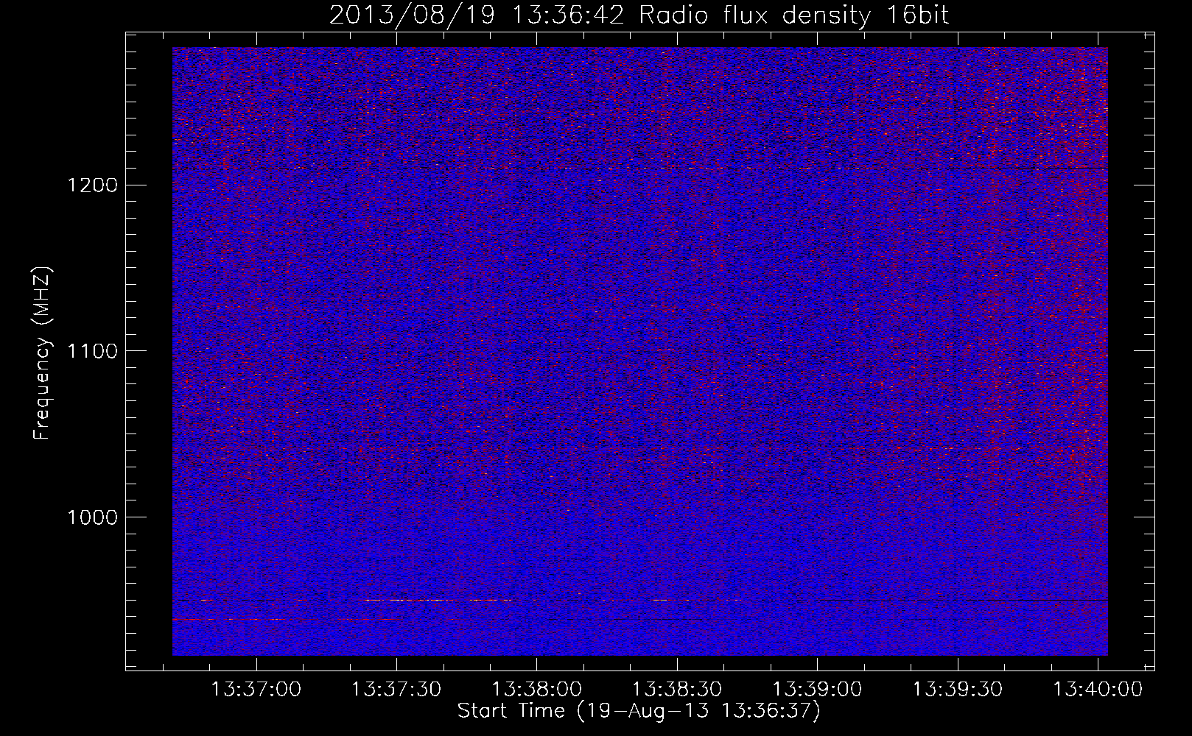Click the 13:38:30 time axis label
1192x736 pixels.
point(677,690)
